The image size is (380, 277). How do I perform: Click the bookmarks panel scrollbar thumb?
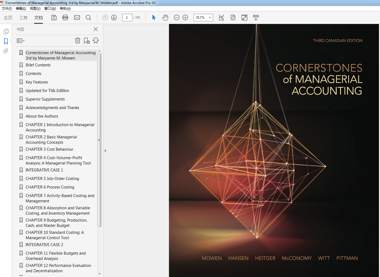click(99, 140)
